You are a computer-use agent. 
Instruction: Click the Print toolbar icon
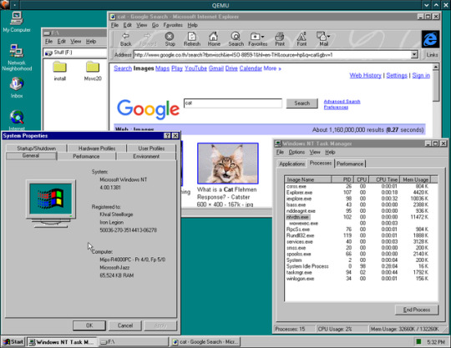point(280,39)
